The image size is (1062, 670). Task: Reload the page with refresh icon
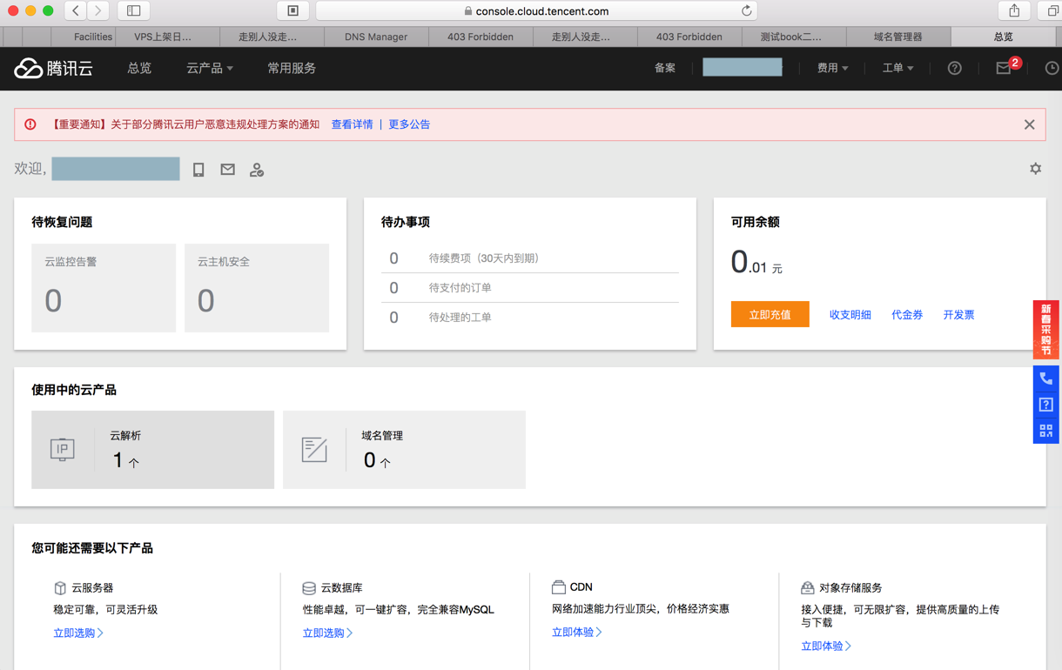[746, 11]
